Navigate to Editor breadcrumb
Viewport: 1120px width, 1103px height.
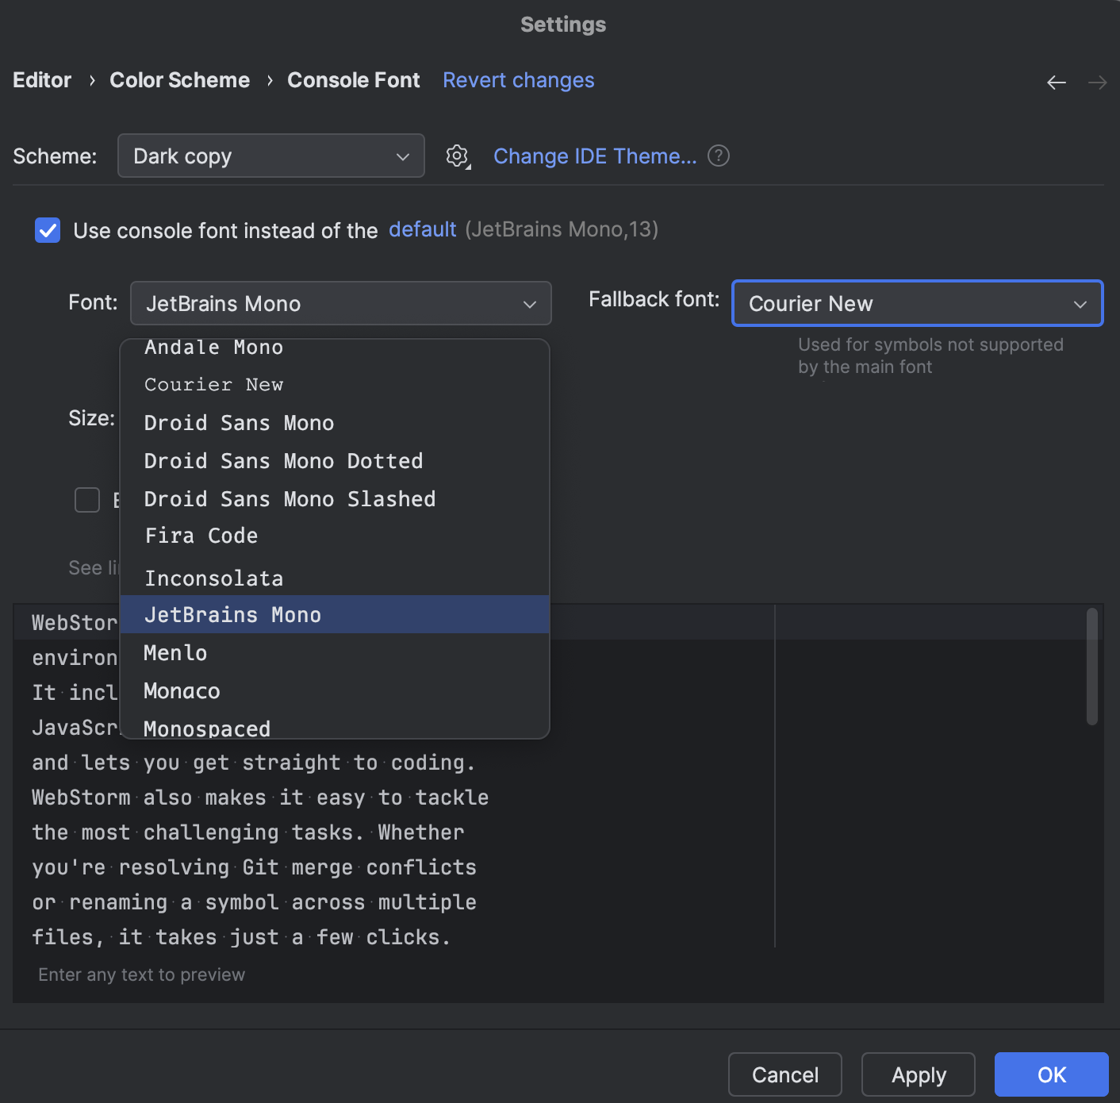point(41,79)
